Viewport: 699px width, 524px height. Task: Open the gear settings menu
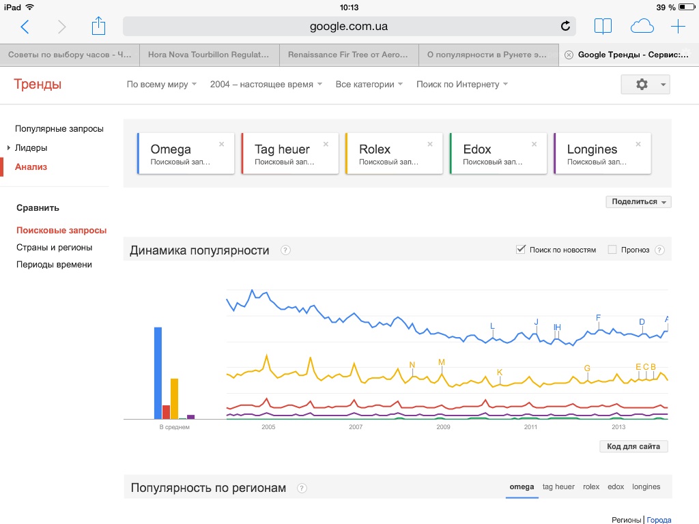(645, 84)
